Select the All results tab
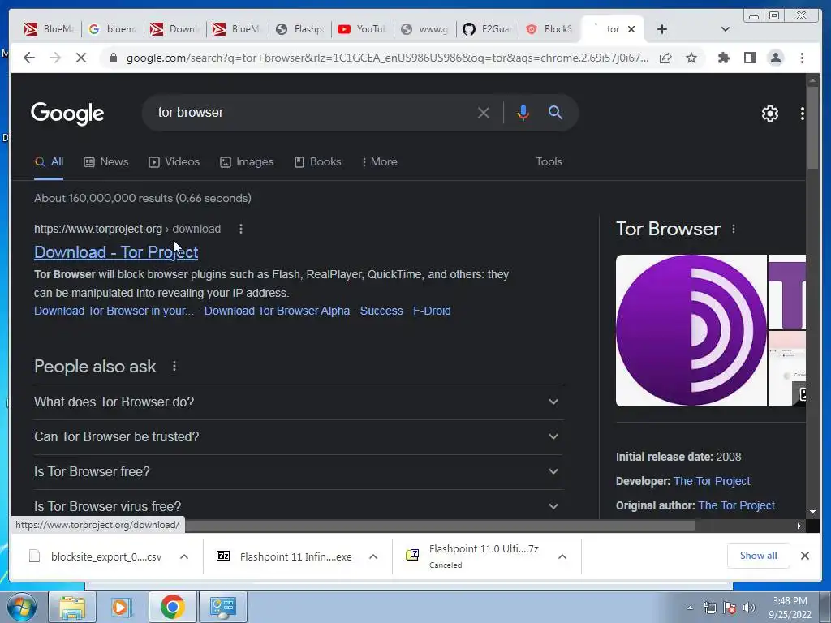This screenshot has width=831, height=623. (49, 162)
